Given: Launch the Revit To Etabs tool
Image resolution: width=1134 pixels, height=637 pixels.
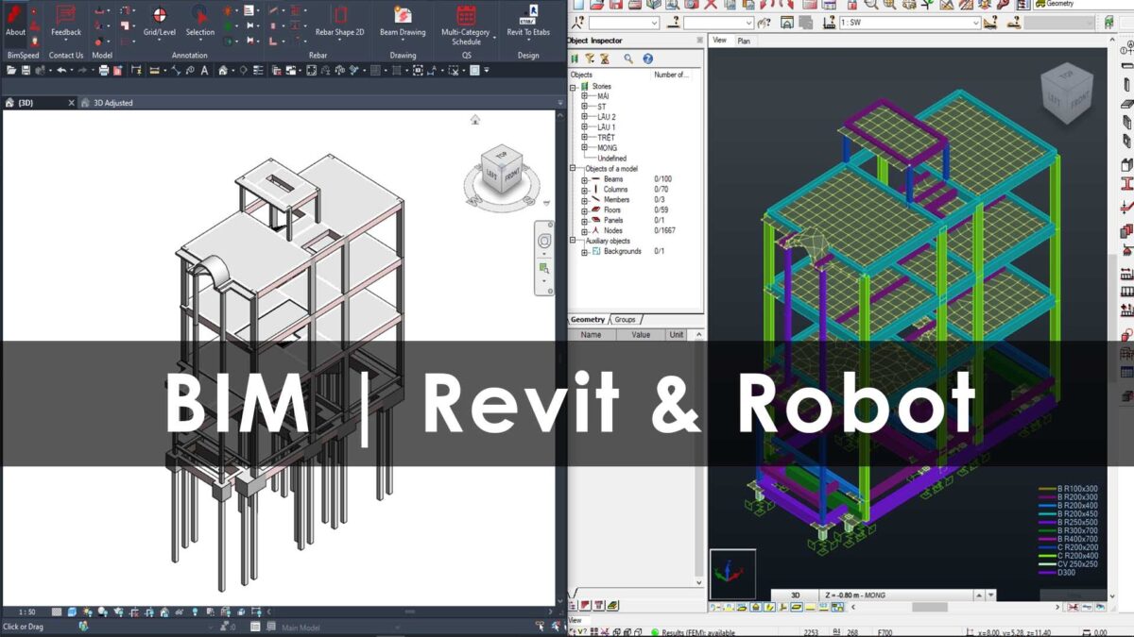Looking at the screenshot, I should pos(528,23).
